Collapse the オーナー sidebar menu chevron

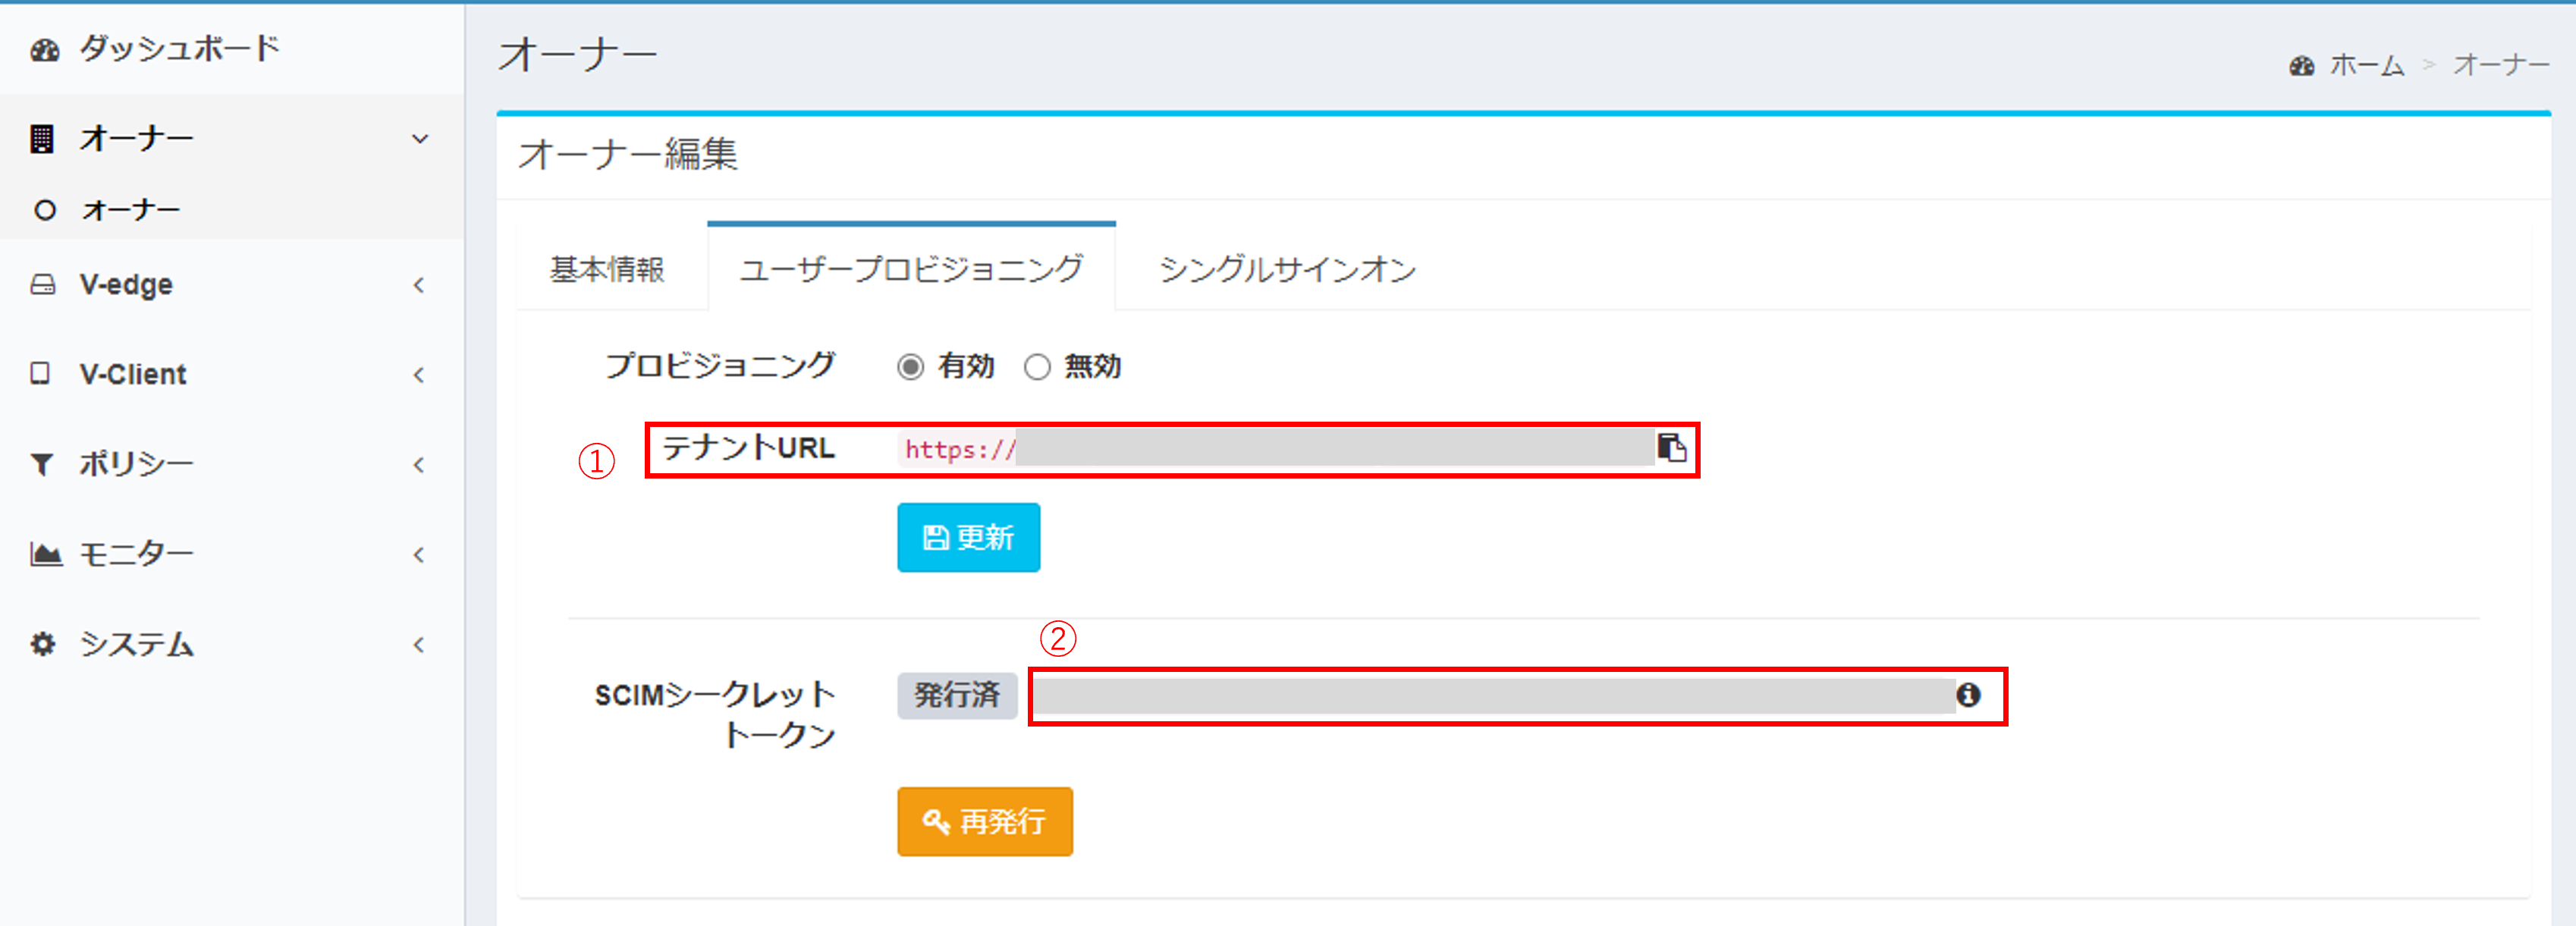[420, 139]
